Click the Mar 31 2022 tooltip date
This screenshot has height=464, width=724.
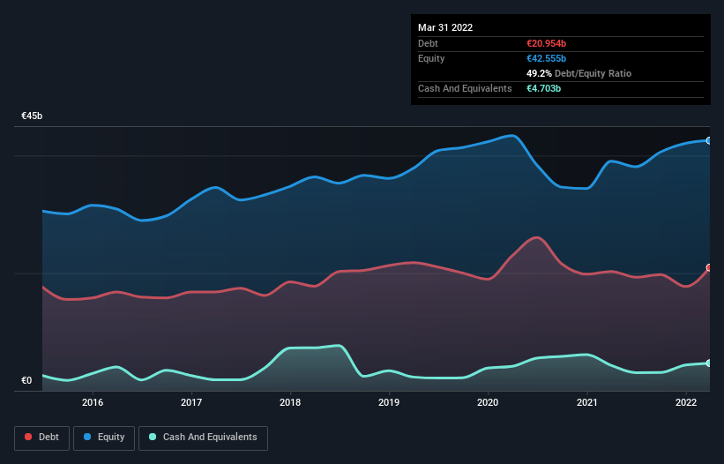[445, 27]
